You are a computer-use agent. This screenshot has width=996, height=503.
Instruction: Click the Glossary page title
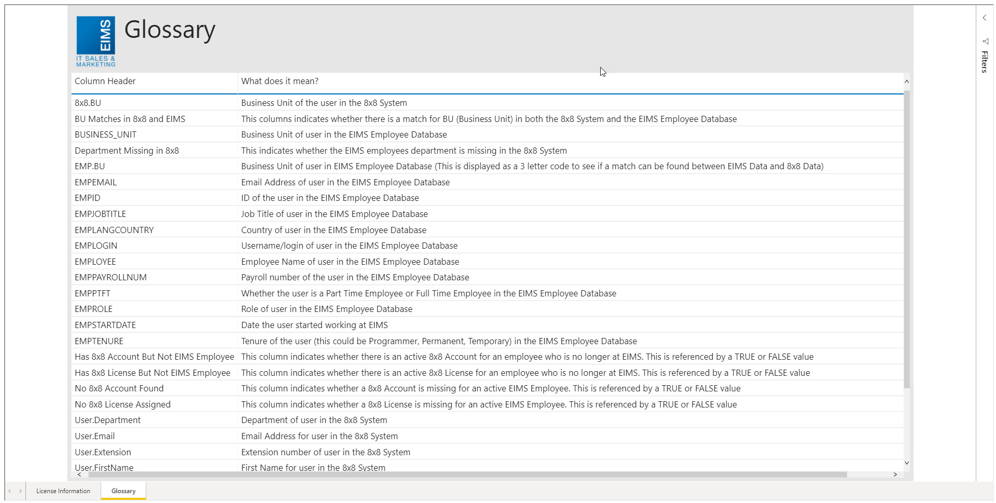click(170, 30)
